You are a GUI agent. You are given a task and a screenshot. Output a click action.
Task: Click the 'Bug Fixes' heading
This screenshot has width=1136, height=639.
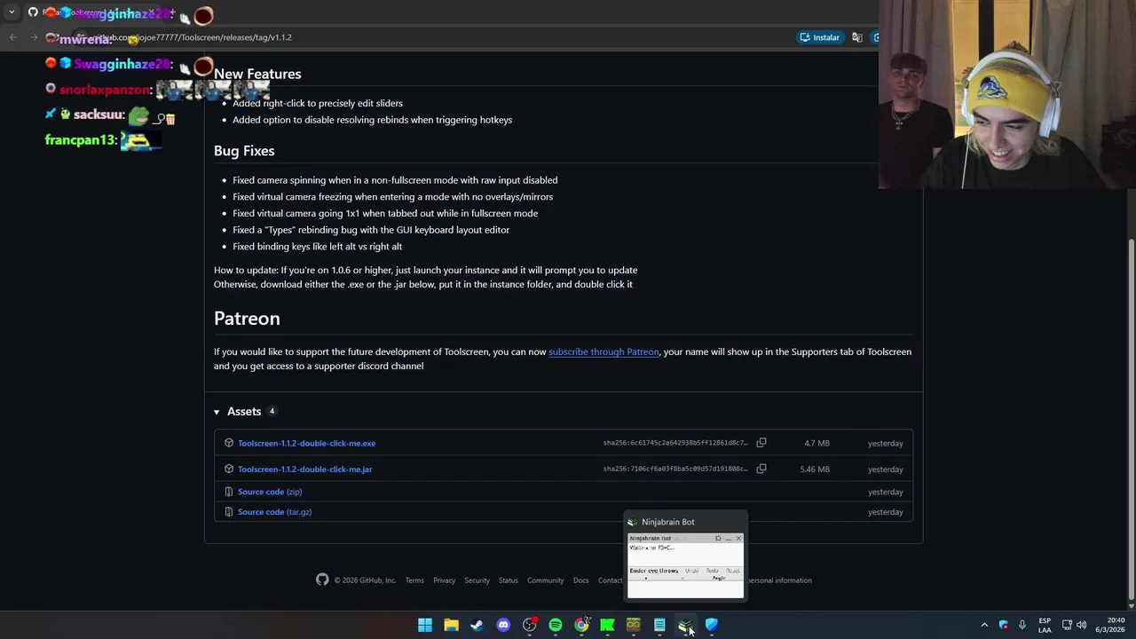pos(244,151)
